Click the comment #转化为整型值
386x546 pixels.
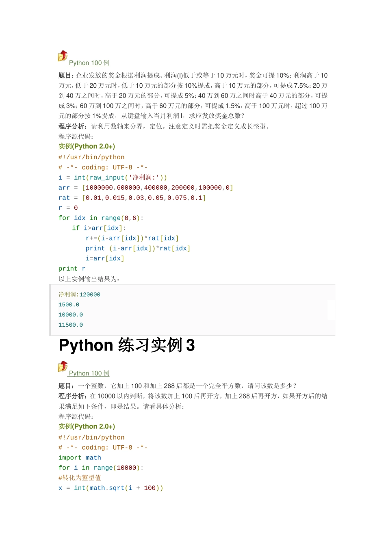click(80, 478)
